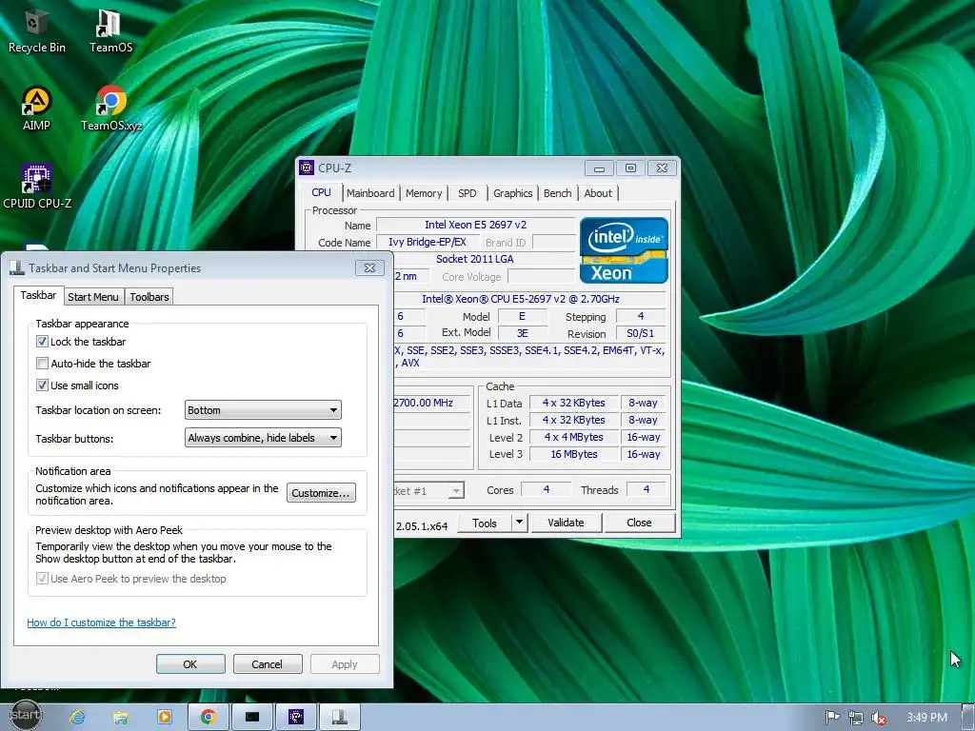Toggle the Lock the taskbar checkbox

42,342
